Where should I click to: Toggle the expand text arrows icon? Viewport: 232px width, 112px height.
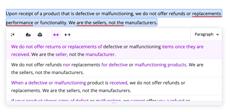(67, 35)
